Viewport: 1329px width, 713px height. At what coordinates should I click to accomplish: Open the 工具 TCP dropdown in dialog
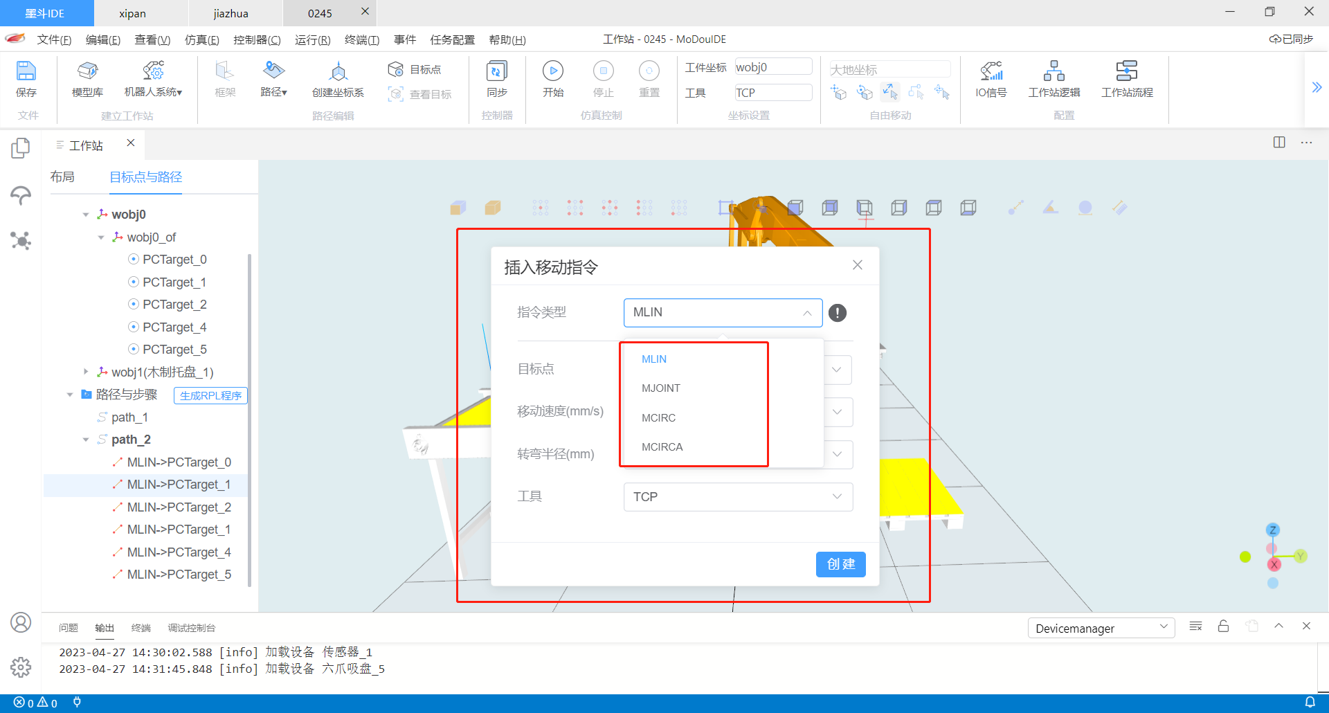tap(738, 497)
